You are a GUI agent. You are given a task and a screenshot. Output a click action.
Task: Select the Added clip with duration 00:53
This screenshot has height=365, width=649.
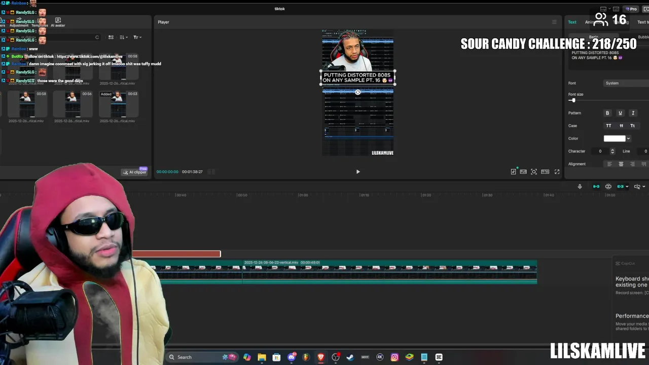[x=118, y=104]
